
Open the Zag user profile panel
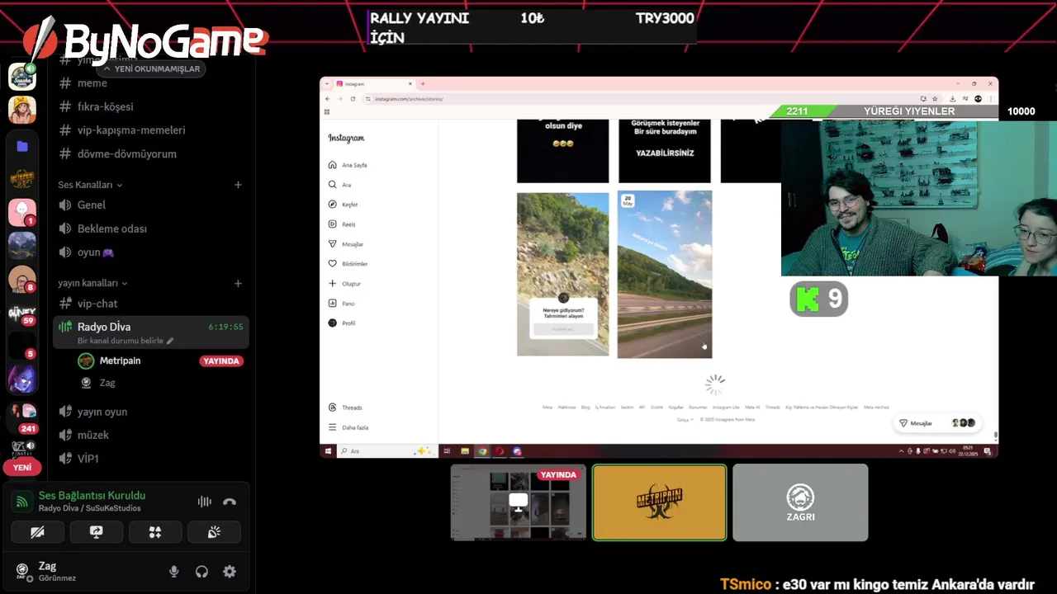tap(48, 571)
